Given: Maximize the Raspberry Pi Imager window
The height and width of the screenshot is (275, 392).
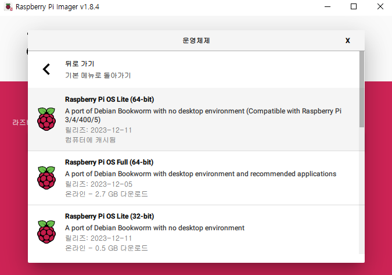Looking at the screenshot, I should click(x=354, y=7).
